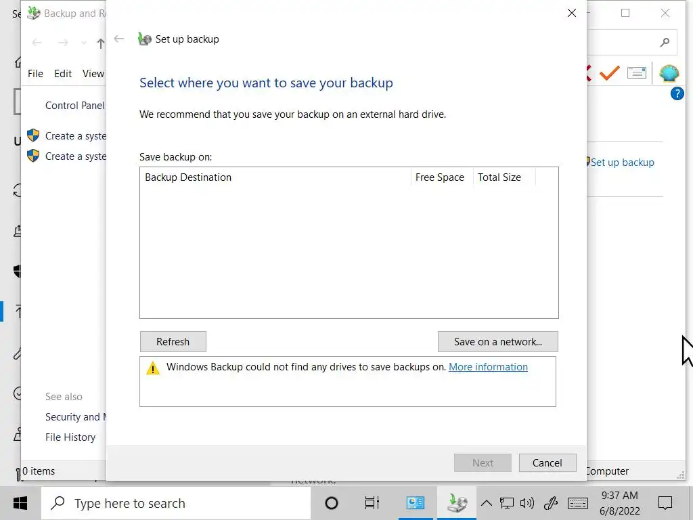693x520 pixels.
Task: Open Edit menu in Backup and Restore window
Action: (x=63, y=73)
